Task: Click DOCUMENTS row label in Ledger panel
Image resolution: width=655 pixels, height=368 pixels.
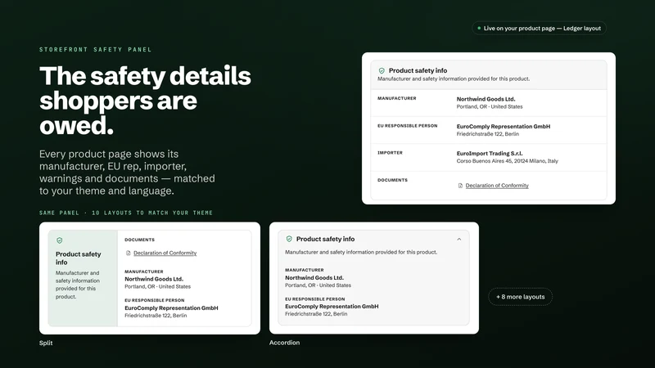Action: coord(393,180)
